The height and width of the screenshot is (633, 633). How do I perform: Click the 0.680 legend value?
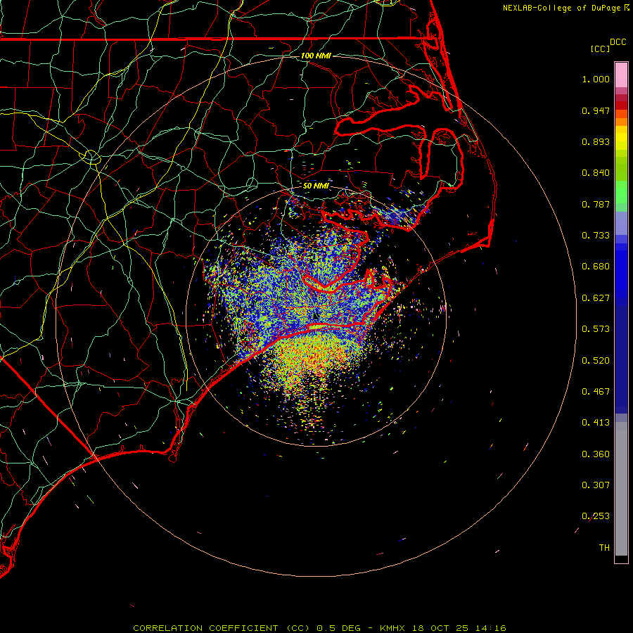coord(596,267)
